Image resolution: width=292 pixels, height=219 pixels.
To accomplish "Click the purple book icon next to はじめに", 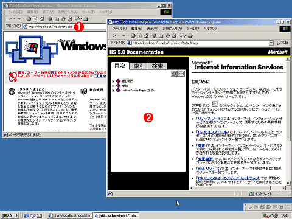I will (x=119, y=81).
